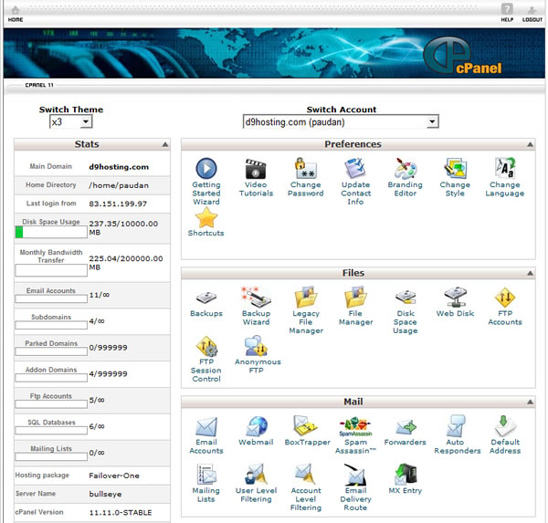Open the Backup Wizard tool
The image size is (548, 523).
point(256,298)
